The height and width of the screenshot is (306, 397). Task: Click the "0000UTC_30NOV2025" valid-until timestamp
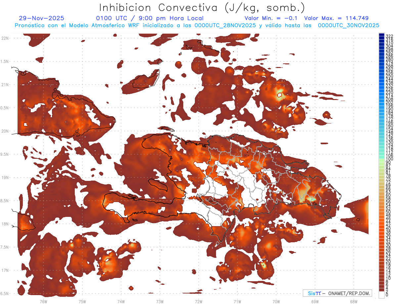click(348, 25)
